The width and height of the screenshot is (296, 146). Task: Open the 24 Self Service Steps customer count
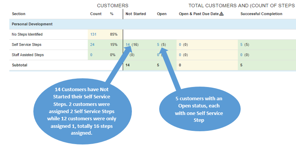click(x=92, y=45)
